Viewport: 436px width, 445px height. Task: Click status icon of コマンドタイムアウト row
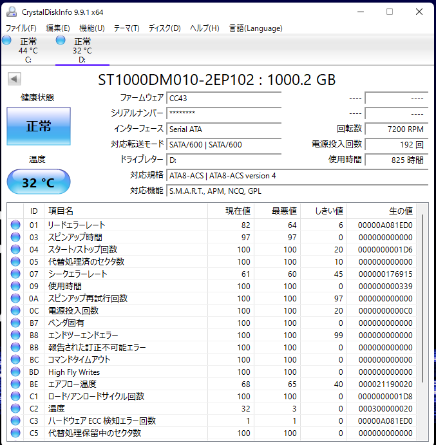15,359
